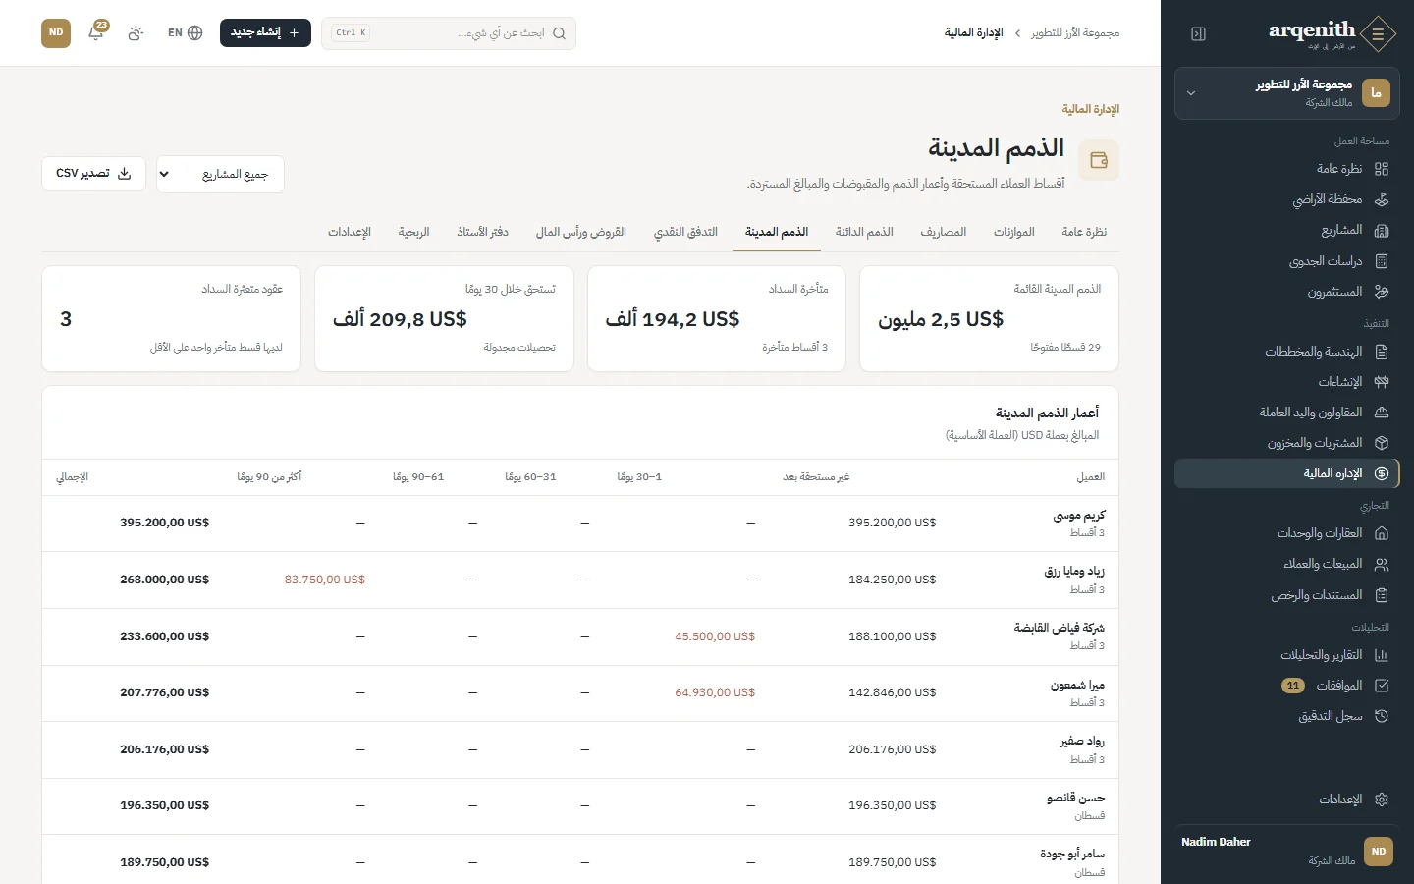The width and height of the screenshot is (1414, 884).
Task: Click the تصدير CSV button
Action: 94,173
